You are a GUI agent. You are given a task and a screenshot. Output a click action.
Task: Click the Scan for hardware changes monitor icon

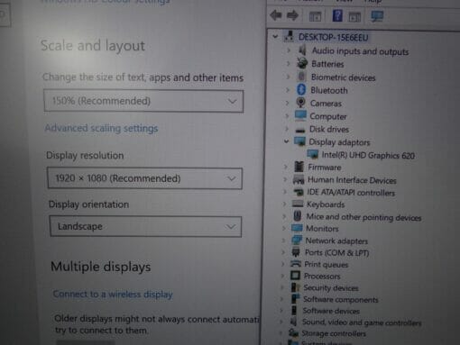point(377,16)
